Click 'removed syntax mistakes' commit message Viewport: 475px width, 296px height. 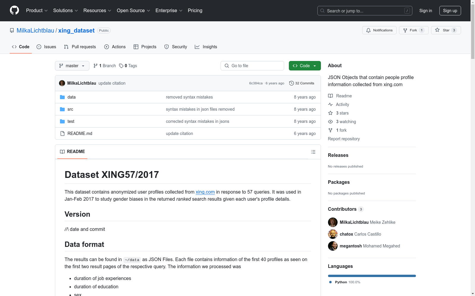[x=189, y=97]
